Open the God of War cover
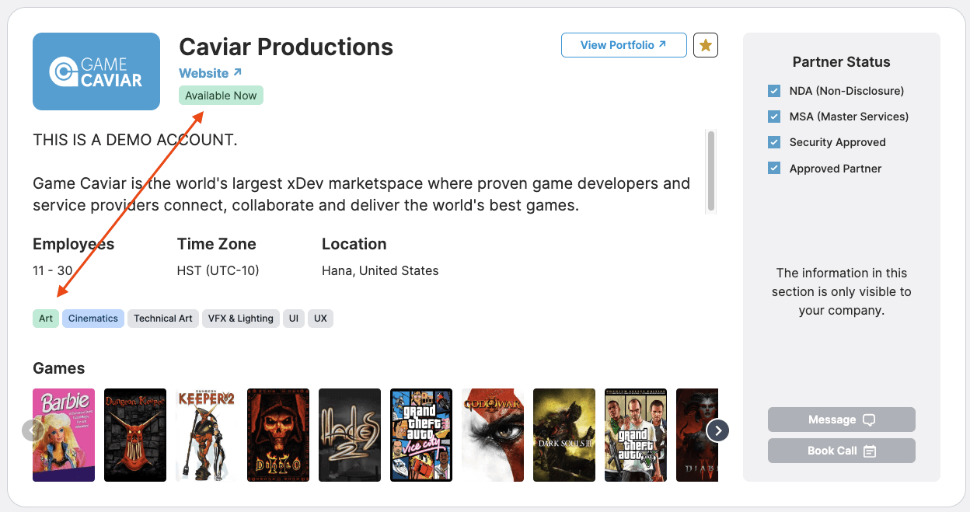The image size is (970, 512). [493, 435]
